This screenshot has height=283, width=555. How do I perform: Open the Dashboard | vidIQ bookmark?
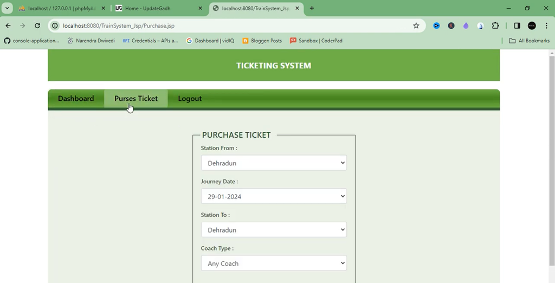pyautogui.click(x=210, y=41)
